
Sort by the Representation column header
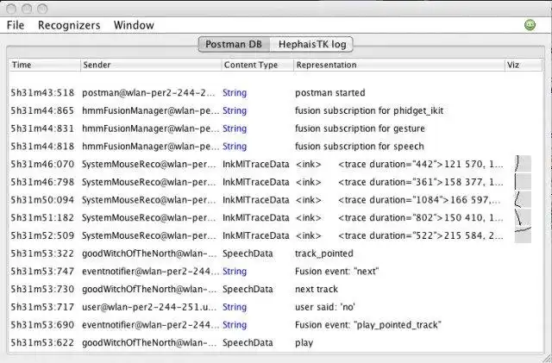pos(399,65)
